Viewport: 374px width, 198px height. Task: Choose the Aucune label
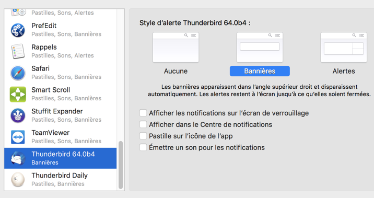[x=176, y=71]
